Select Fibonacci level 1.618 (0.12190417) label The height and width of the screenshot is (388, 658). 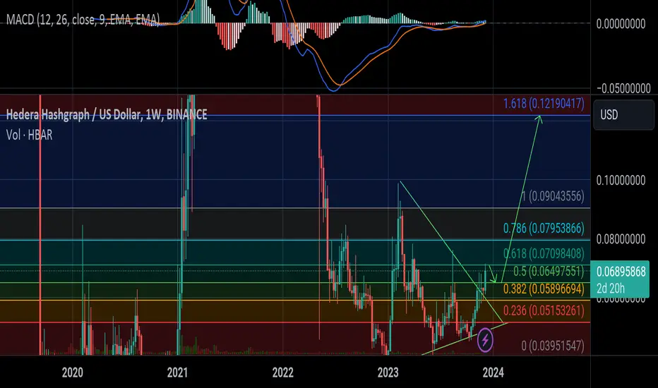point(544,103)
